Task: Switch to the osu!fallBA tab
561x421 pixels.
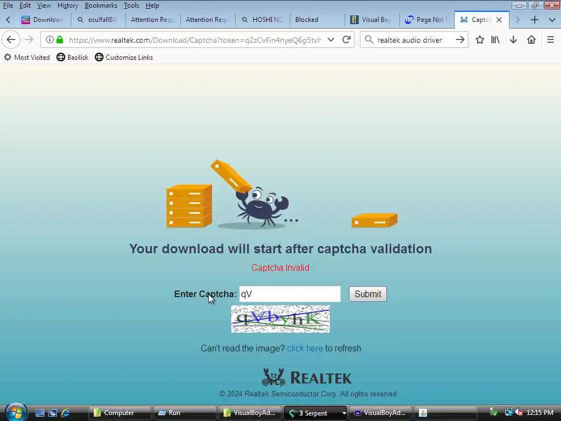Action: 98,20
